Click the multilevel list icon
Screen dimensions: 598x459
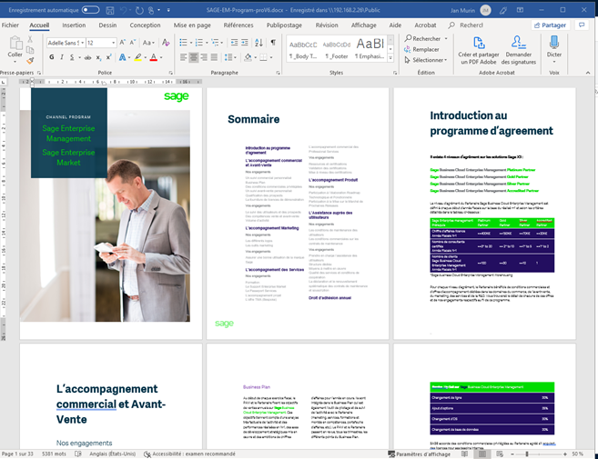(215, 43)
